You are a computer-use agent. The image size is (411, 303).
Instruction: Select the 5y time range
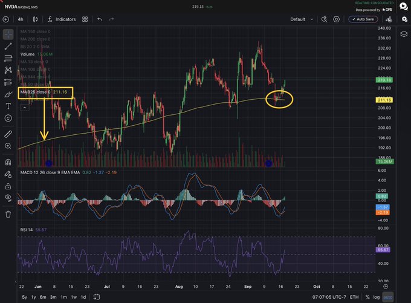pos(24,297)
